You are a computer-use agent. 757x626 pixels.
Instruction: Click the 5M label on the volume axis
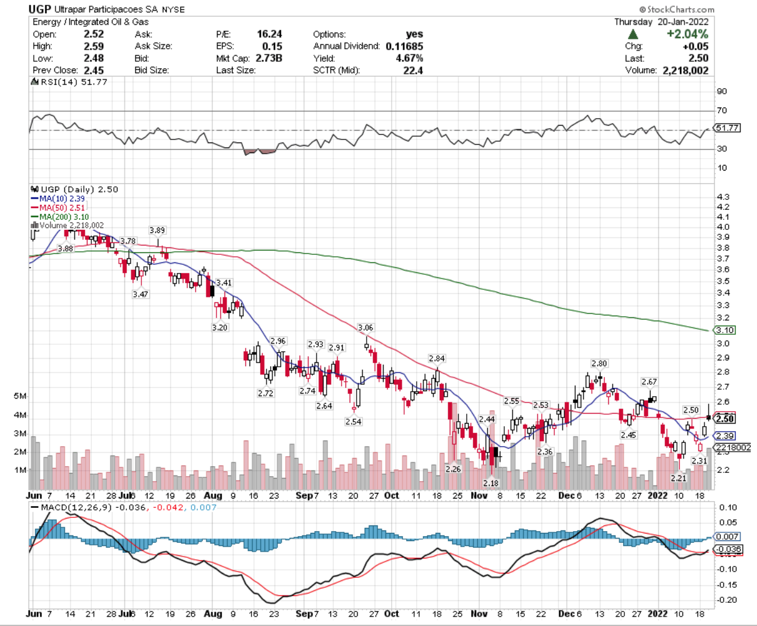21,396
